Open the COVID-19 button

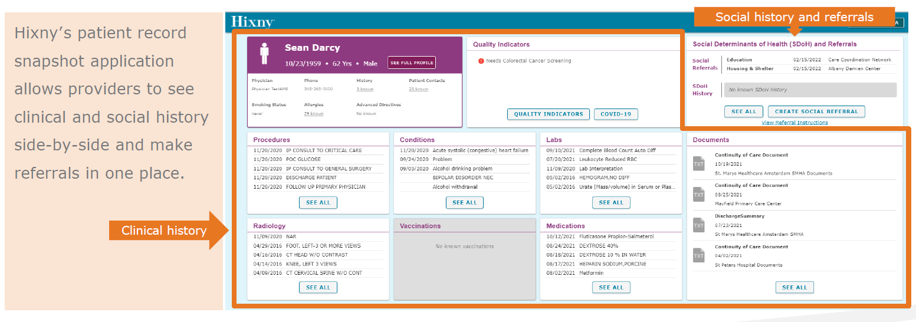[x=616, y=114]
